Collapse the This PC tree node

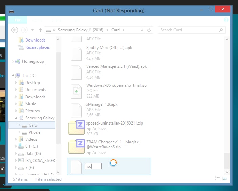(13, 76)
